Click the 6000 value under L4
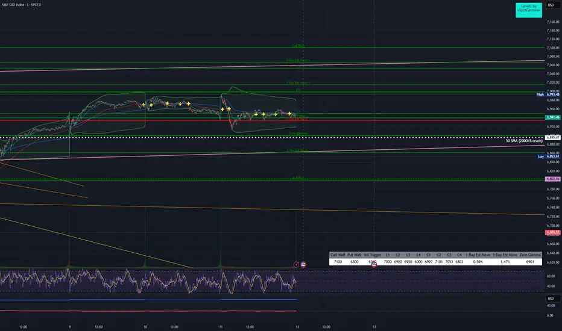The image size is (562, 331). [418, 262]
